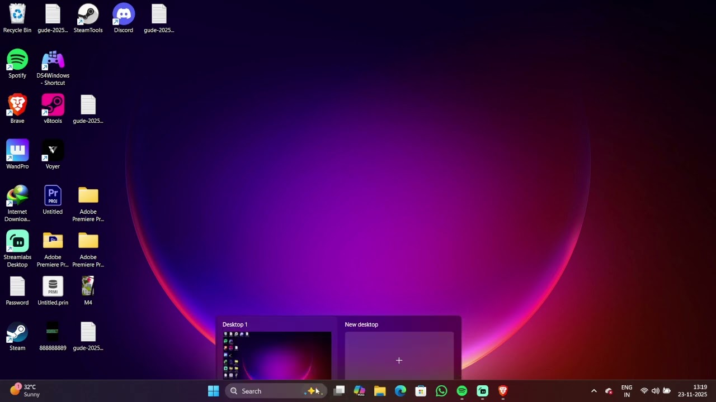Select gude-2025 file beside 888888889
716x402 pixels.
[88, 337]
